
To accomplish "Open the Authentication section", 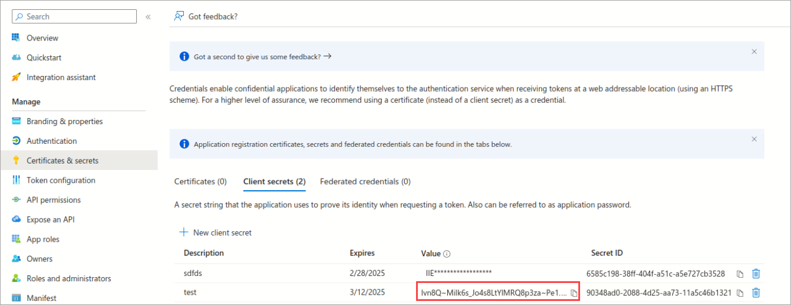I will (52, 141).
